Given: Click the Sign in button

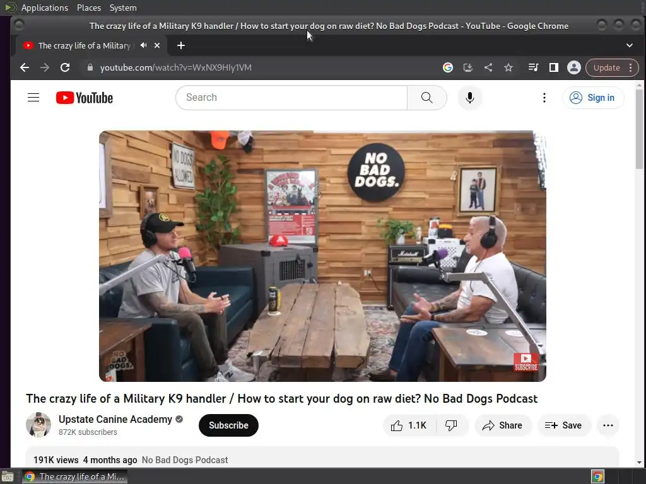Looking at the screenshot, I should click(x=593, y=98).
